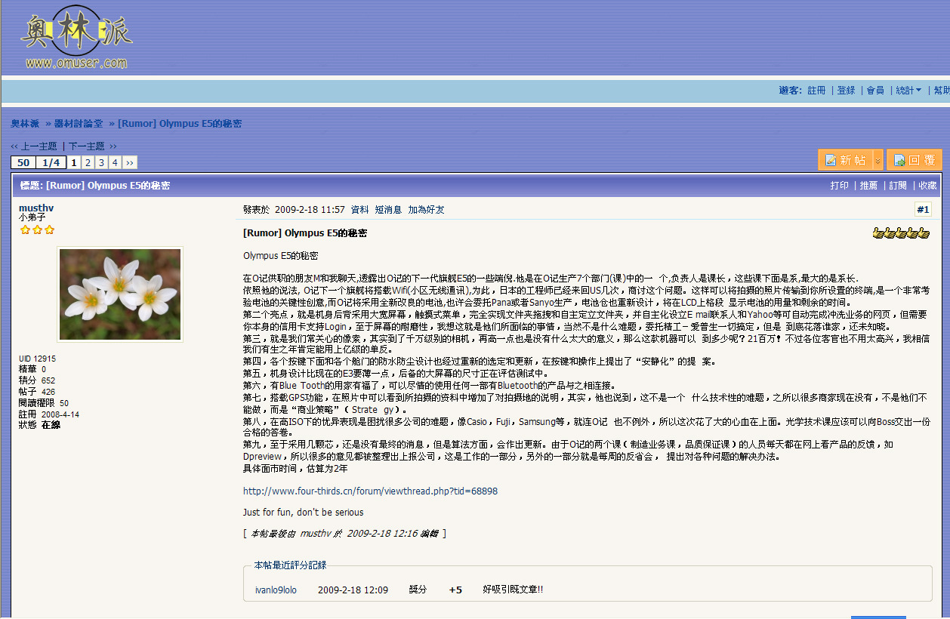The height and width of the screenshot is (619, 950).
Task: Click musthv's white flower avatar image
Action: (x=120, y=294)
